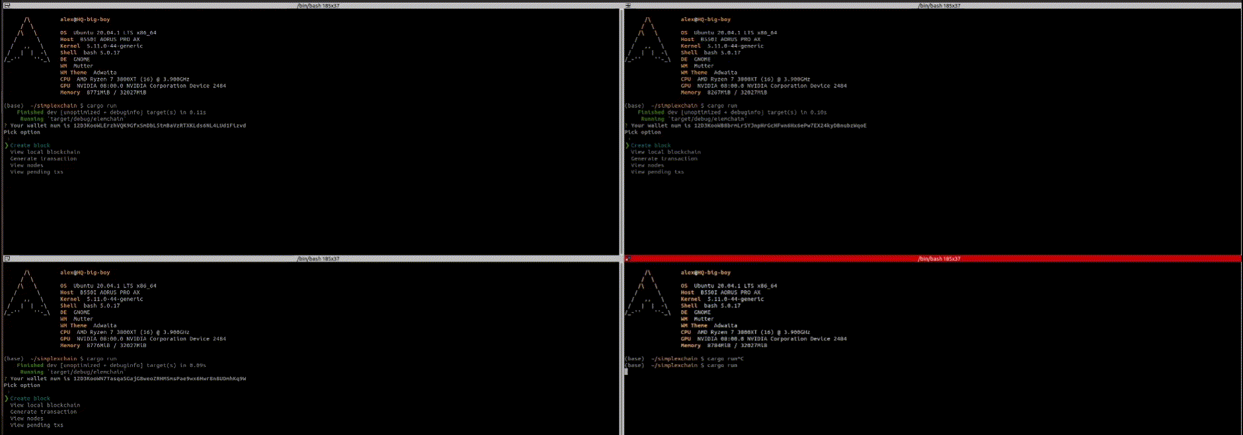This screenshot has width=1243, height=435.
Task: Click the terminal cursor in red-titled pane
Action: [x=626, y=372]
